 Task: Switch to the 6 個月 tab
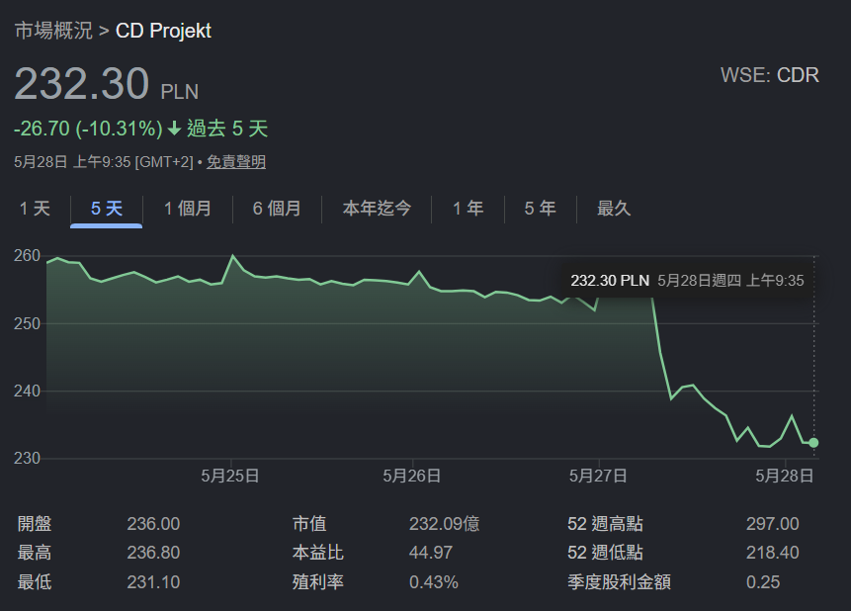(277, 209)
